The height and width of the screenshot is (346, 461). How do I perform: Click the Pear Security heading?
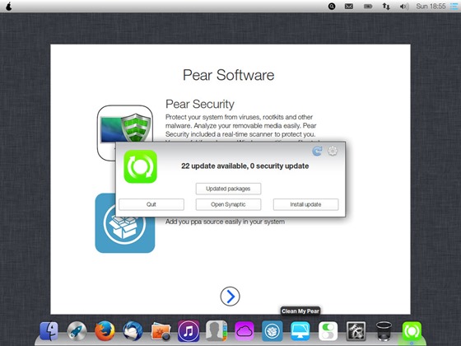200,104
